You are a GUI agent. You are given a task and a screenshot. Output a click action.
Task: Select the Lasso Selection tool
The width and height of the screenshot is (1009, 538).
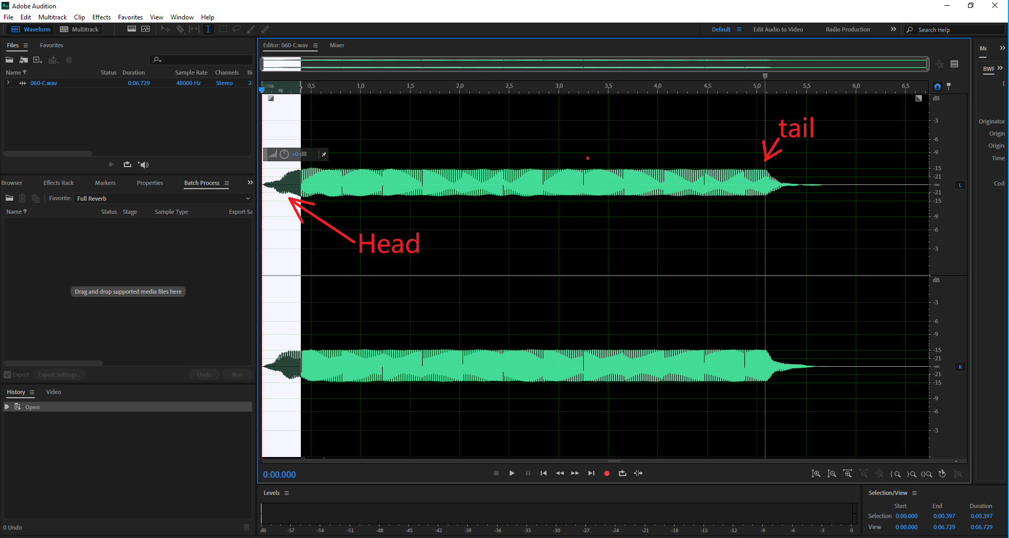237,29
